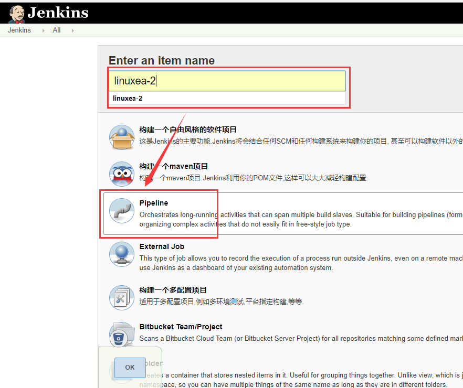Click the multi-configuration project tools icon
463x388 pixels.
pos(122,298)
